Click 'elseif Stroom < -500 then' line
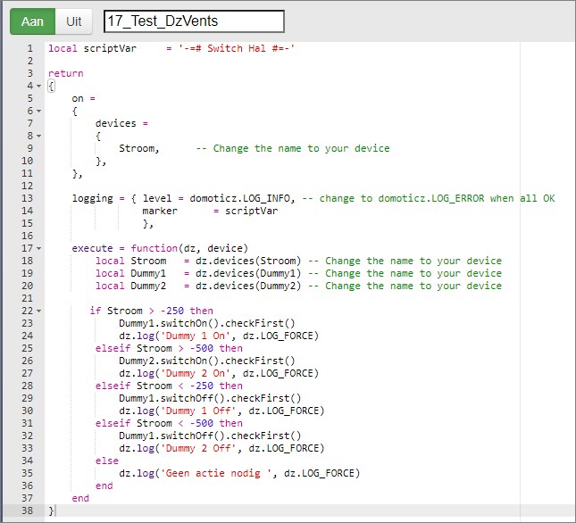The image size is (576, 523). (x=169, y=423)
